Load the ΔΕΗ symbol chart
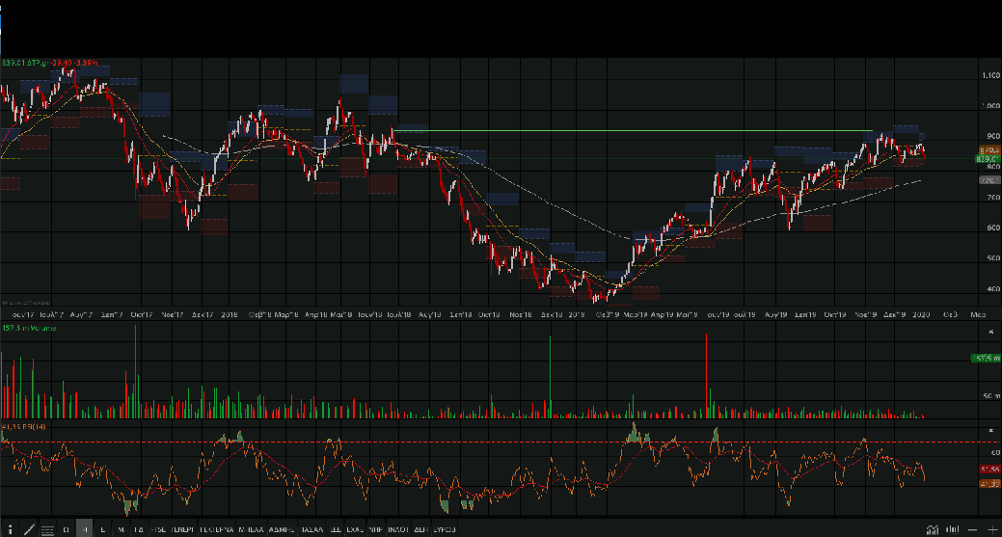 (420, 529)
